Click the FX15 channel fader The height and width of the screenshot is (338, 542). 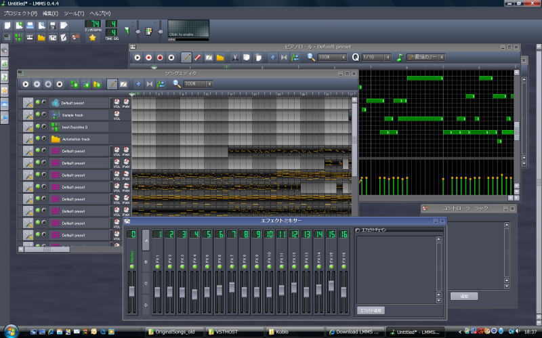pyautogui.click(x=331, y=285)
